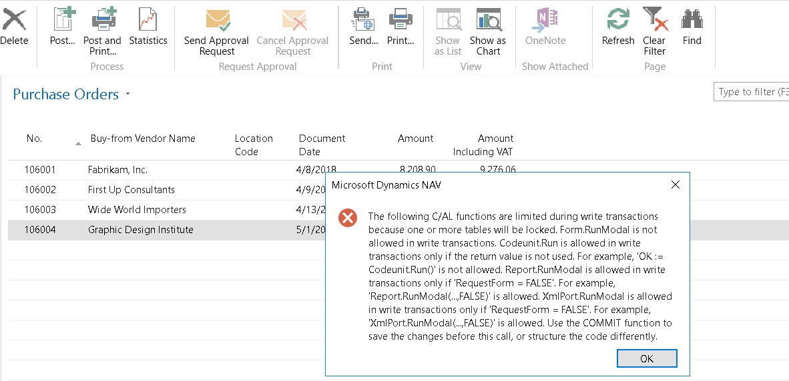
Task: Sort by the No. column header
Action: [x=34, y=139]
